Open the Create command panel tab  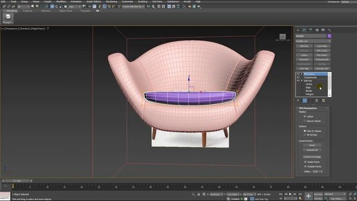[x=298, y=30]
